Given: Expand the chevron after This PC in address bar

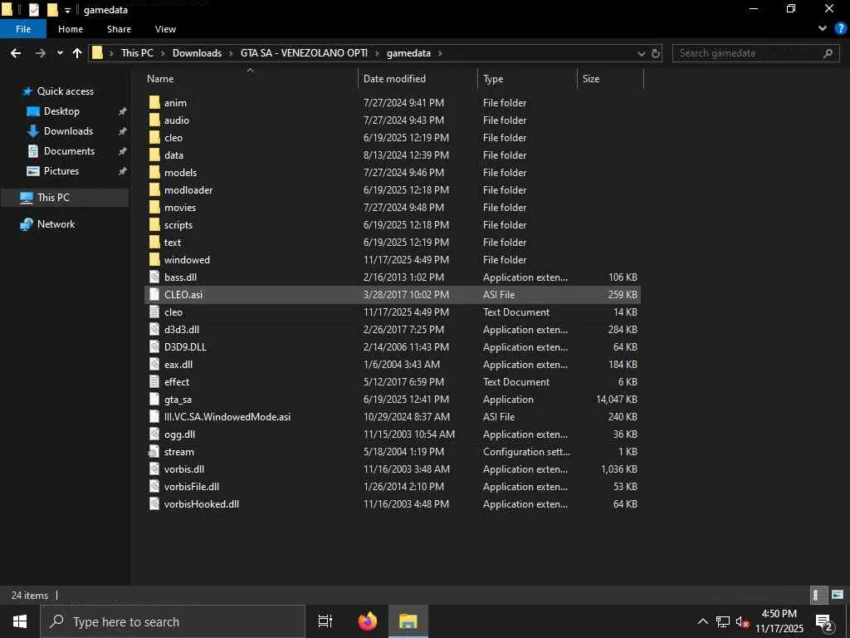Looking at the screenshot, I should [x=163, y=53].
